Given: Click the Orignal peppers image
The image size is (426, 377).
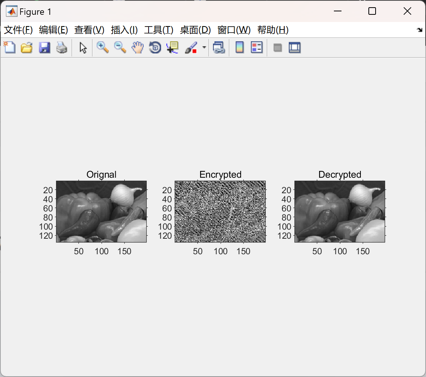Looking at the screenshot, I should pyautogui.click(x=101, y=211).
